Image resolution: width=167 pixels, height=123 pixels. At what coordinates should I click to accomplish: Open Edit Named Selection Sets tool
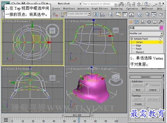click(x=63, y=14)
